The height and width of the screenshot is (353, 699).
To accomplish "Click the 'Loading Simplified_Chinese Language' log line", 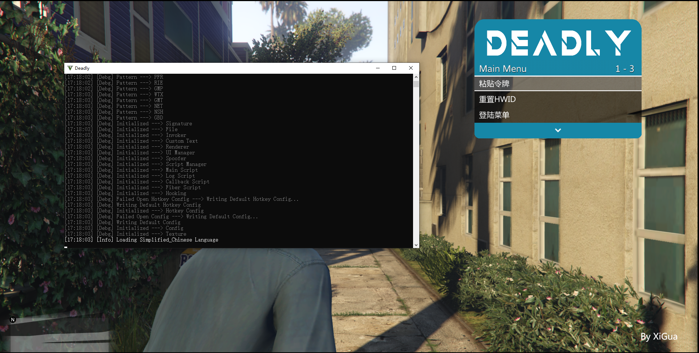I will (142, 240).
